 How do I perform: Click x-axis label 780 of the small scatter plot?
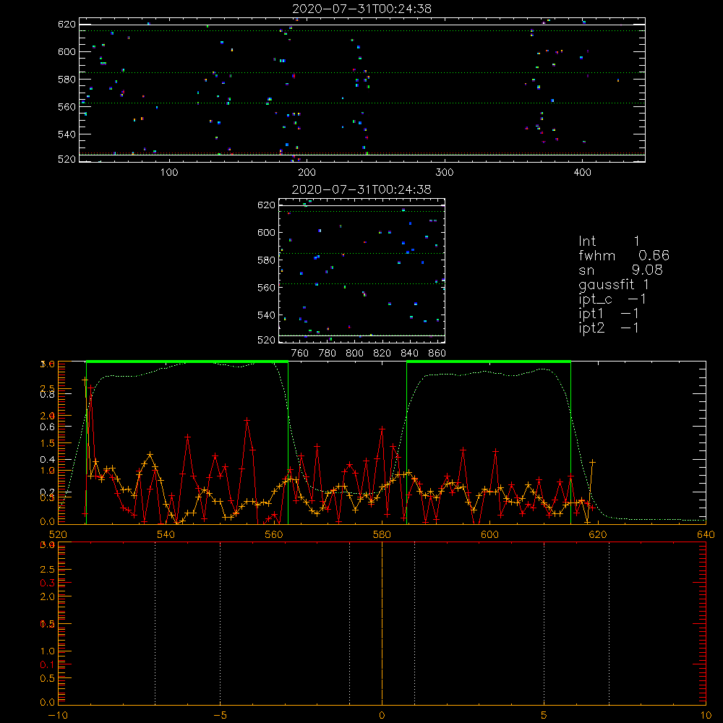click(x=328, y=354)
